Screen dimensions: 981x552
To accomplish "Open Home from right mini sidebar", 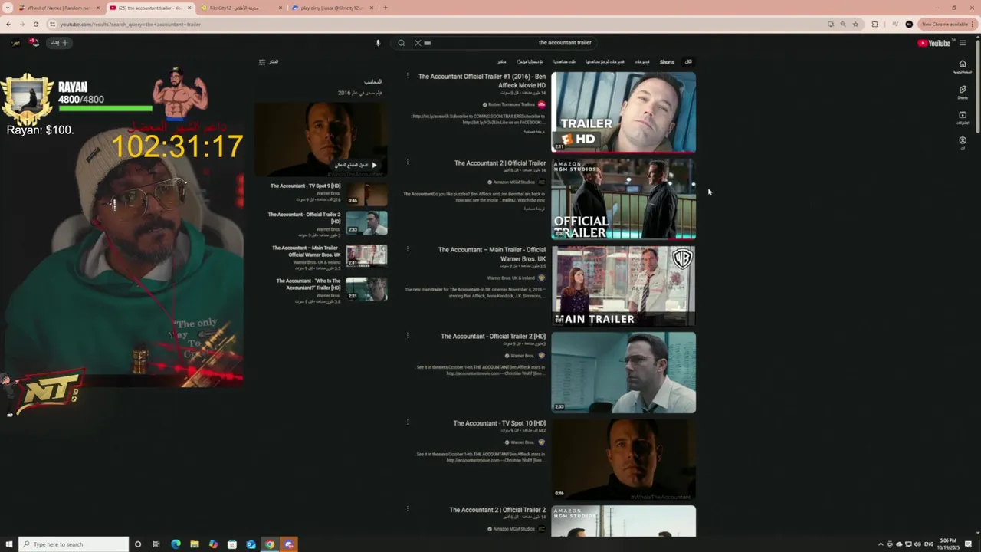I will pos(963,67).
